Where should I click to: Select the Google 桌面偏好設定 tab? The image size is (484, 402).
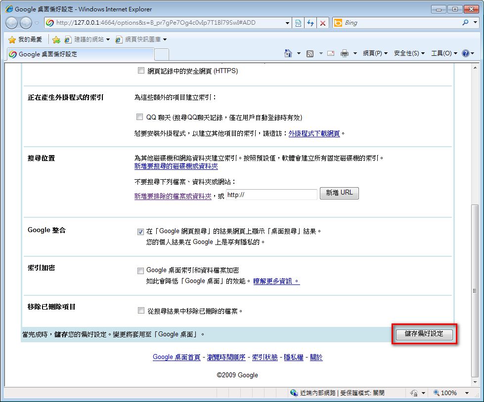click(x=80, y=54)
